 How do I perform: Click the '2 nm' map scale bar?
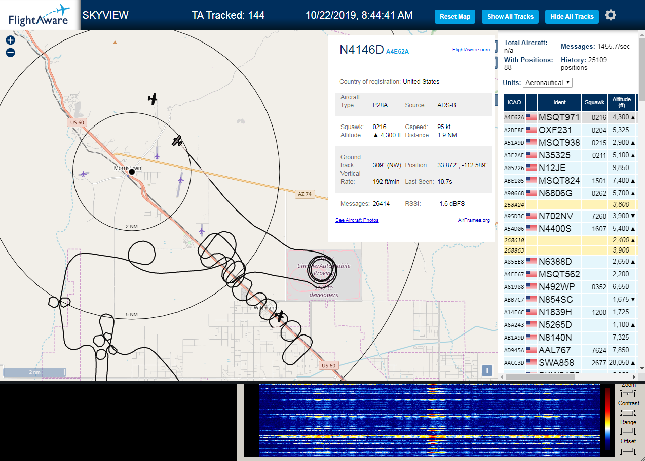34,372
